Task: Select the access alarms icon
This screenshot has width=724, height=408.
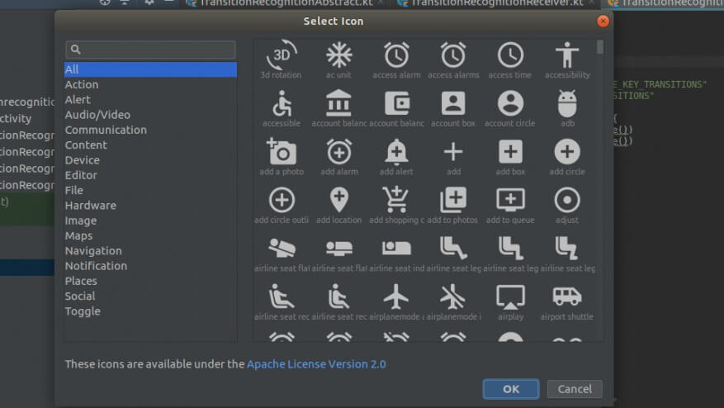Action: coord(453,55)
